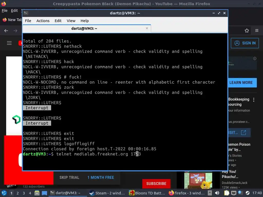Open the terminal View menu
Screen dimensions: 263x197
click(71, 21)
